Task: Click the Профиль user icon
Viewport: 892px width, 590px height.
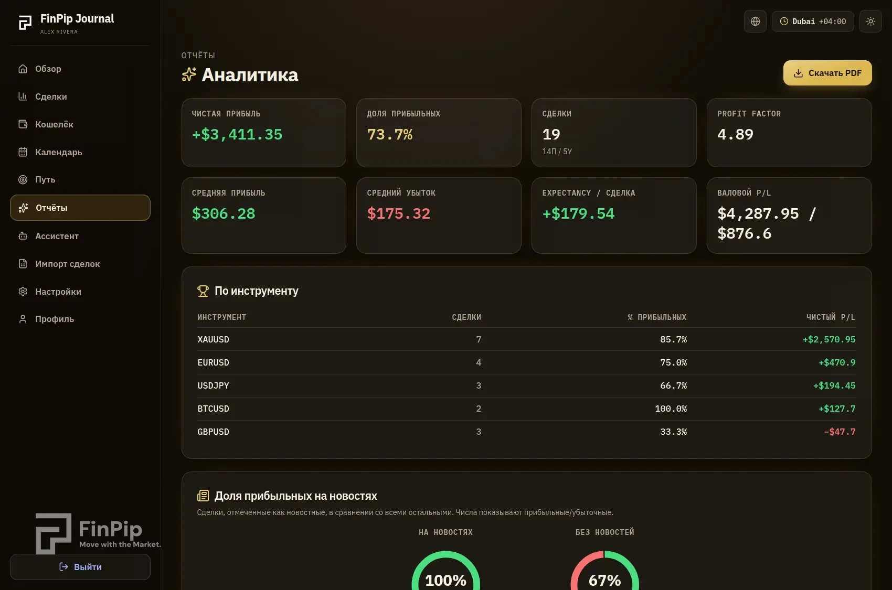Action: (x=23, y=319)
